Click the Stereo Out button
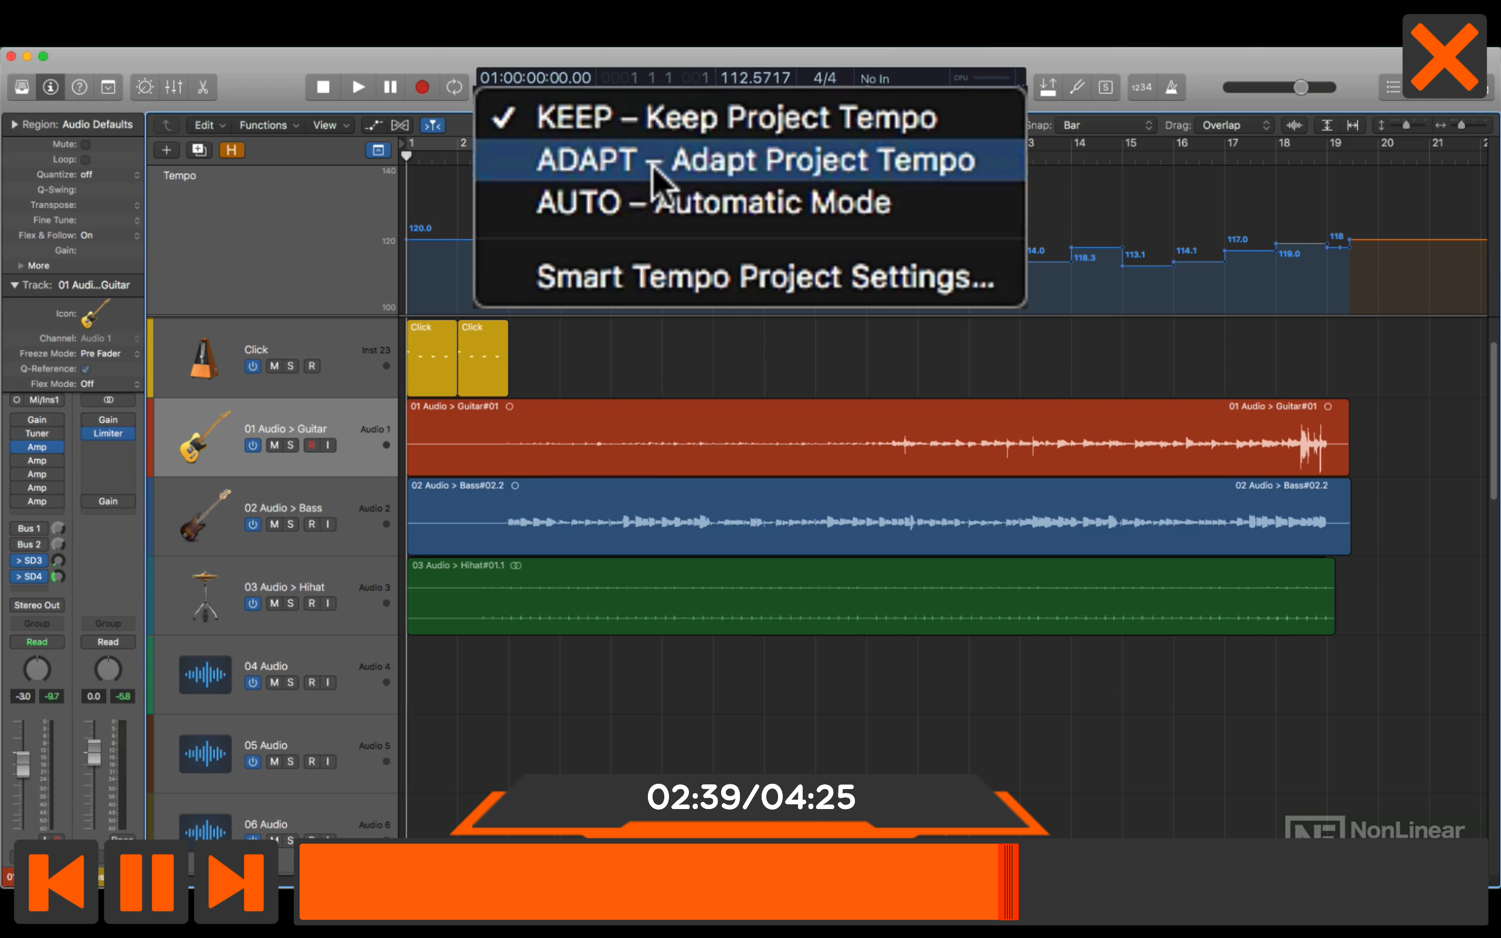 click(36, 605)
